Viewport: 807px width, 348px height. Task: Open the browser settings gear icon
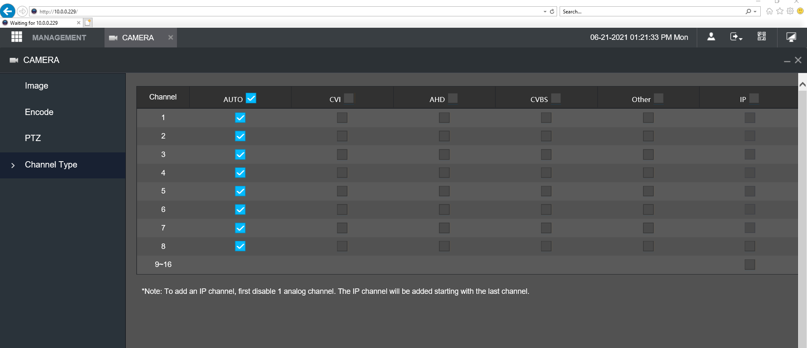click(x=790, y=11)
